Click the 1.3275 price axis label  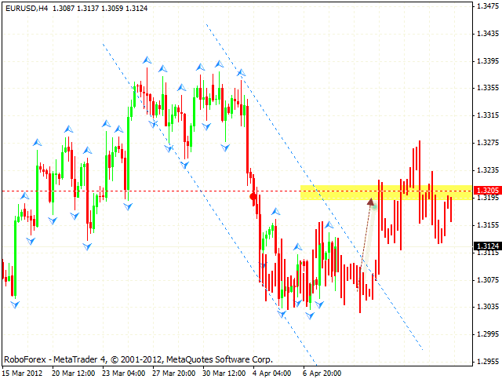(488, 143)
